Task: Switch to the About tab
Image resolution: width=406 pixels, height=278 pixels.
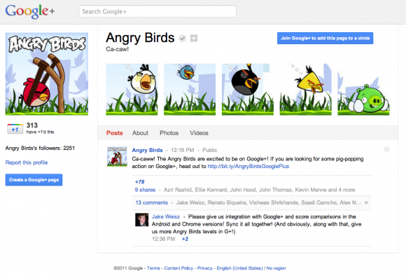Action: click(x=140, y=133)
